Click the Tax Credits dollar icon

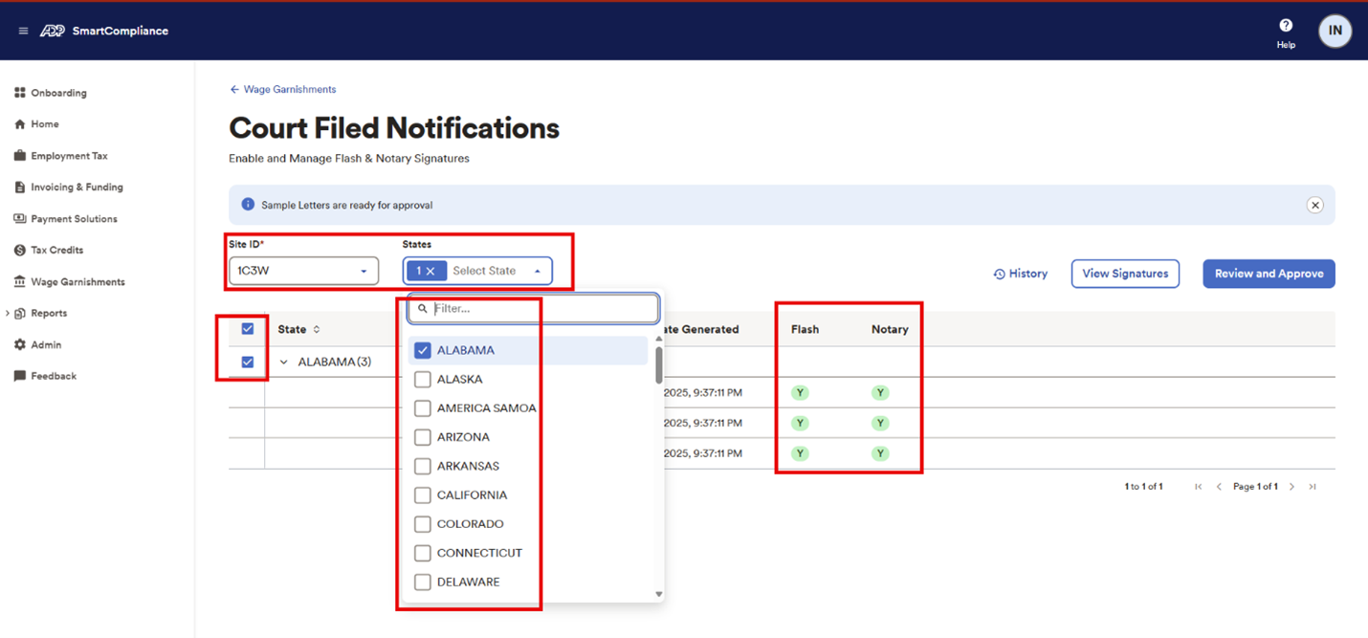click(19, 251)
